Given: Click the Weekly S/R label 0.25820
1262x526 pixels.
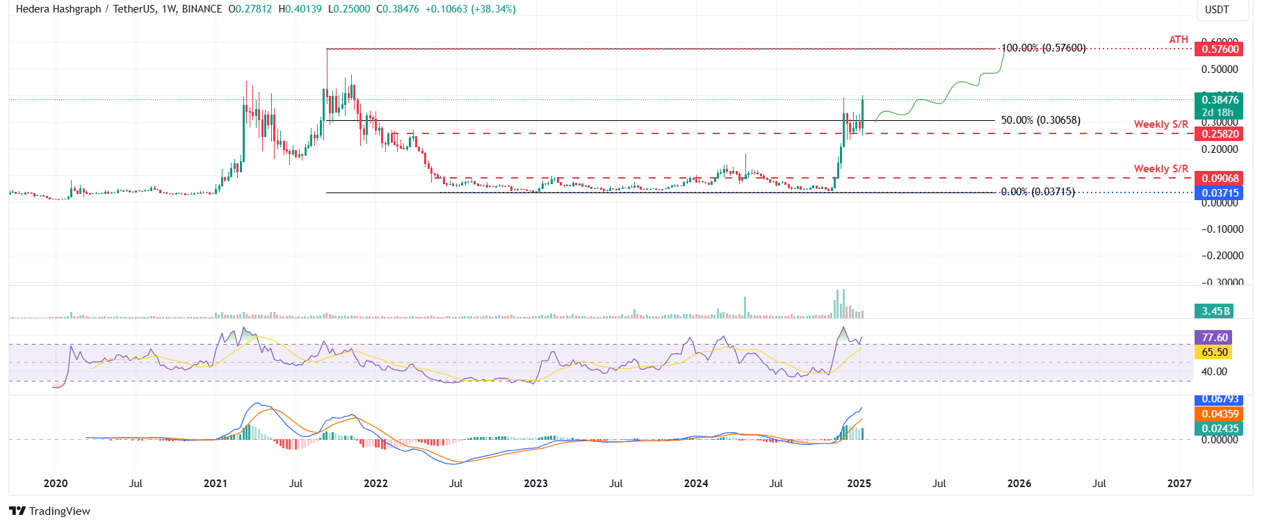Looking at the screenshot, I should point(1218,134).
